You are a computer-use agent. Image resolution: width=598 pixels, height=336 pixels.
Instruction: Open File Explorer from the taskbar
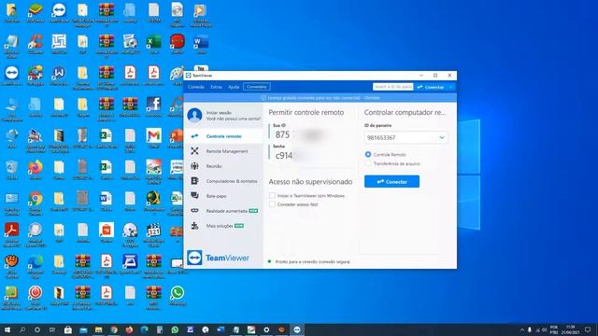point(98,329)
